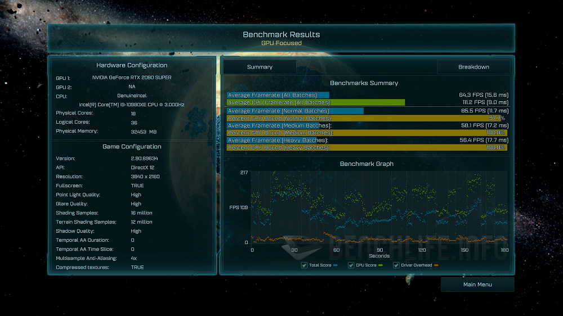Click the green CPU Score legend swatch
Screen dimensions: 563x316
pos(381,265)
